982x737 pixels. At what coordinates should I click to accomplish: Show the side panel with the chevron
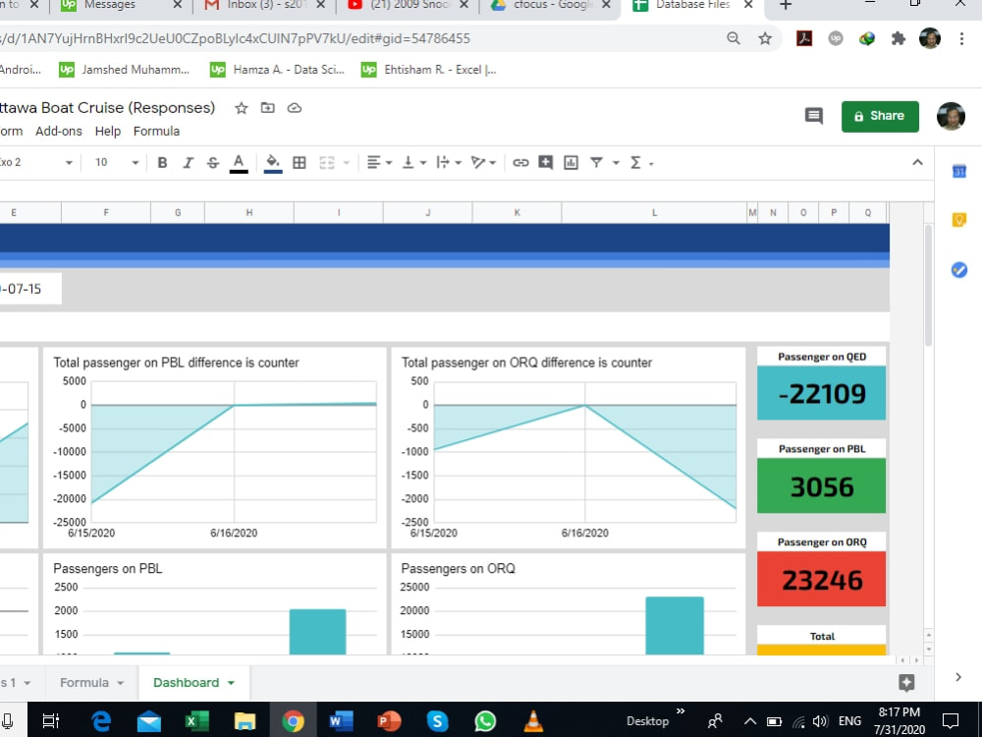[x=958, y=677]
